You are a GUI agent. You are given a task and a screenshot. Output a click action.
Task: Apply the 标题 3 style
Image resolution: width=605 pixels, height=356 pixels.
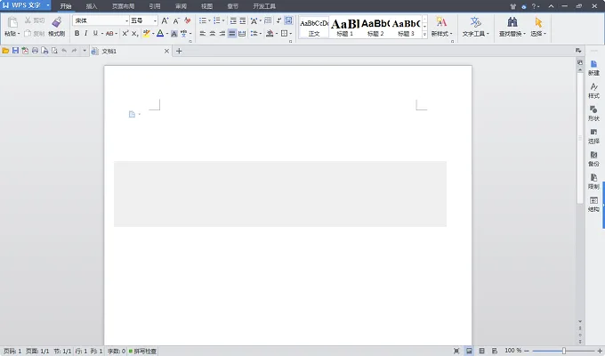(406, 27)
